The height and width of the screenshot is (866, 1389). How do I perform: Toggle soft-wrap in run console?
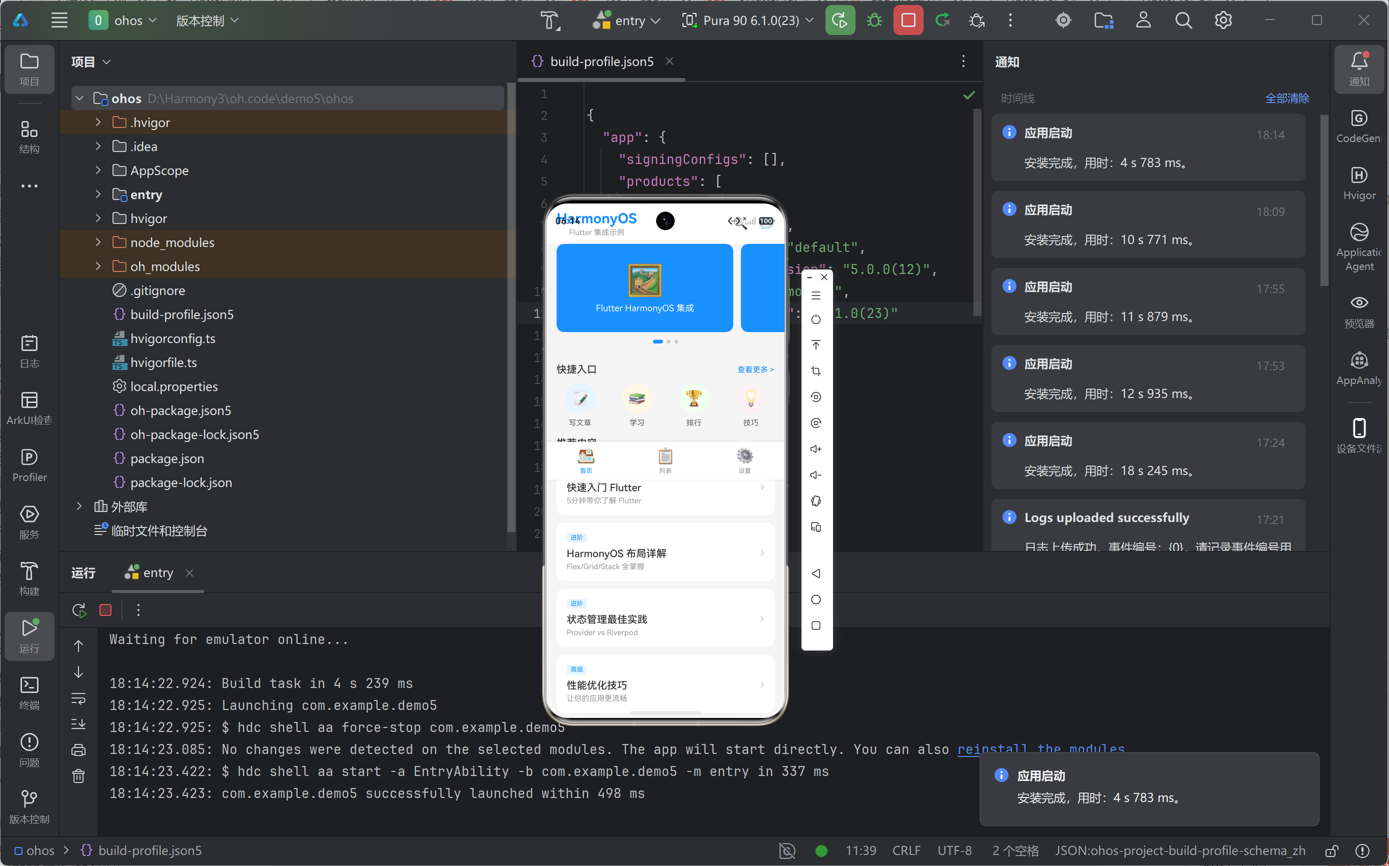pyautogui.click(x=78, y=698)
